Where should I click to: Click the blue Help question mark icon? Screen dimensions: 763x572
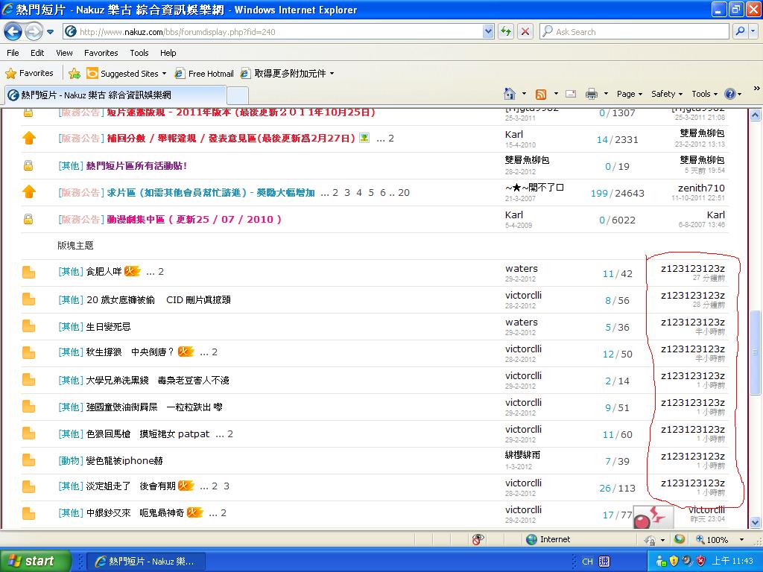pos(730,94)
